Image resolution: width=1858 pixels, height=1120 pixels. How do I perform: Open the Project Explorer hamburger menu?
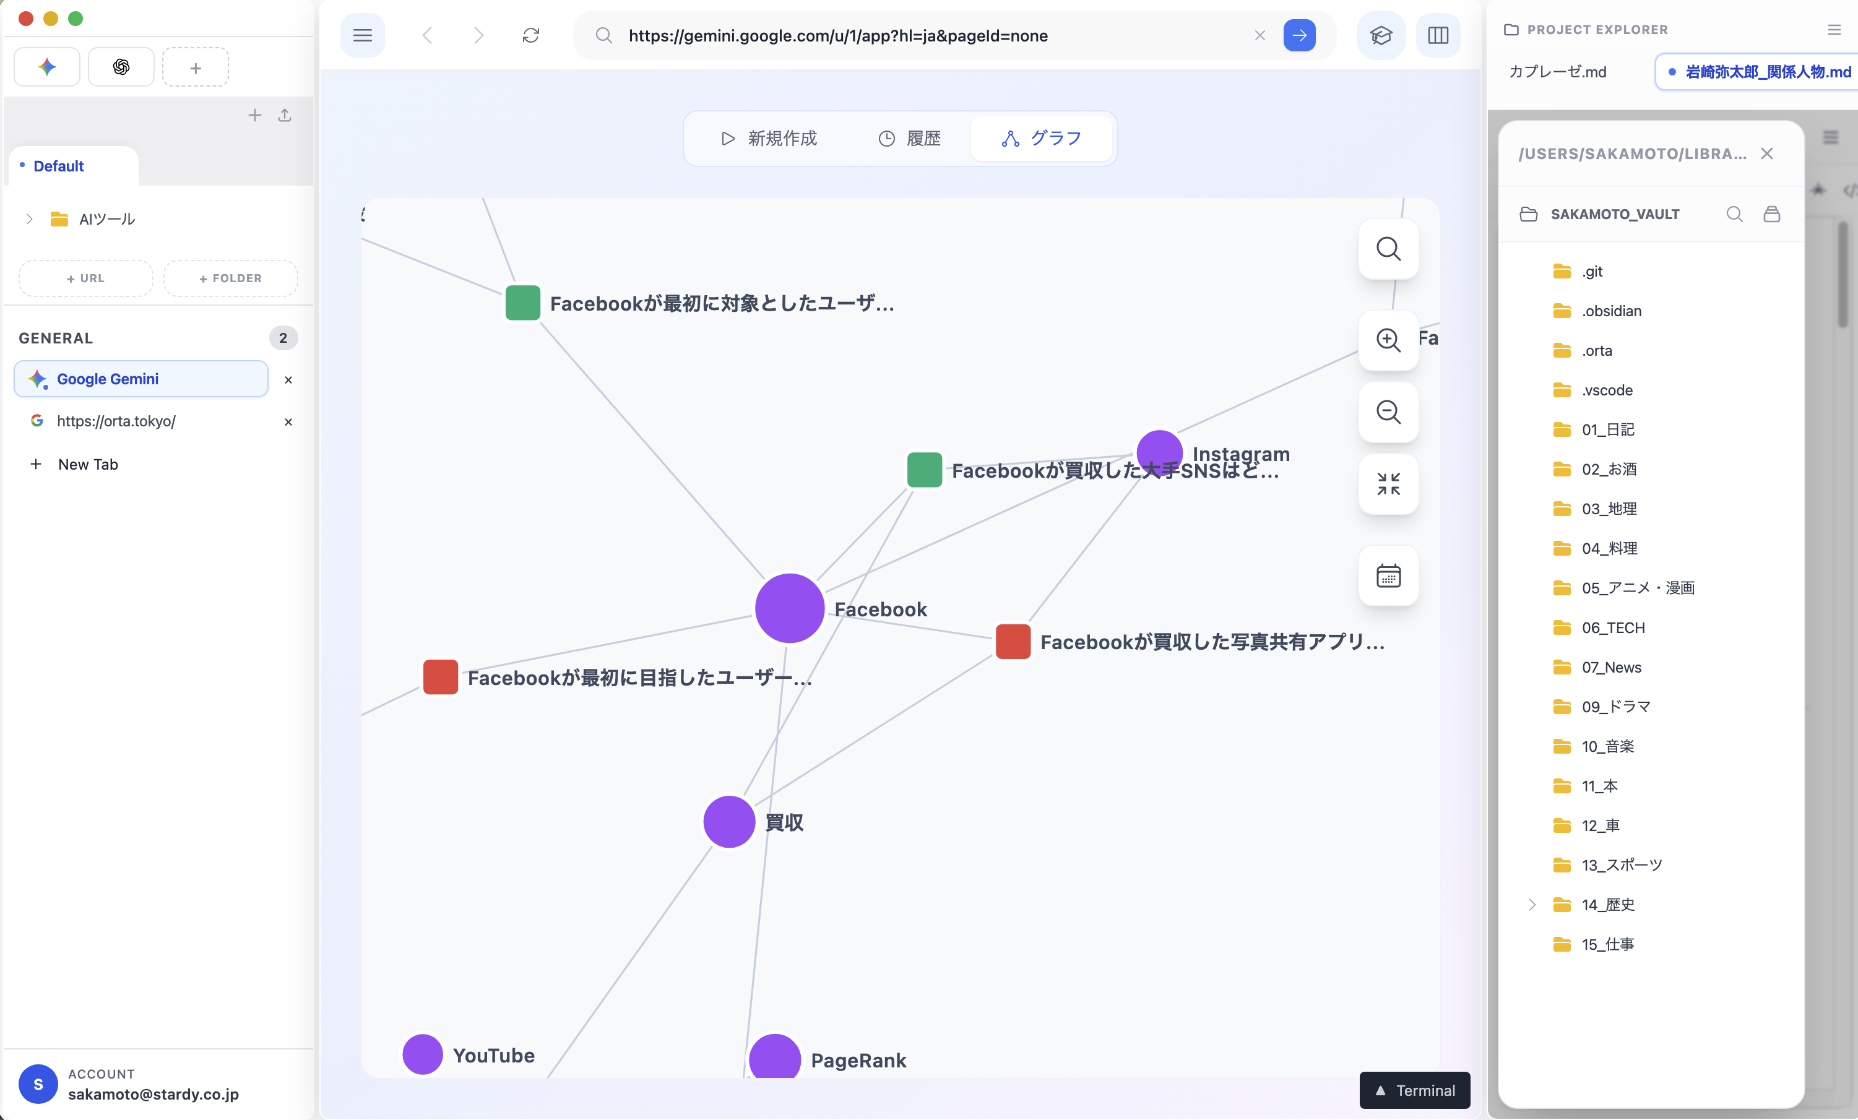click(x=1834, y=30)
